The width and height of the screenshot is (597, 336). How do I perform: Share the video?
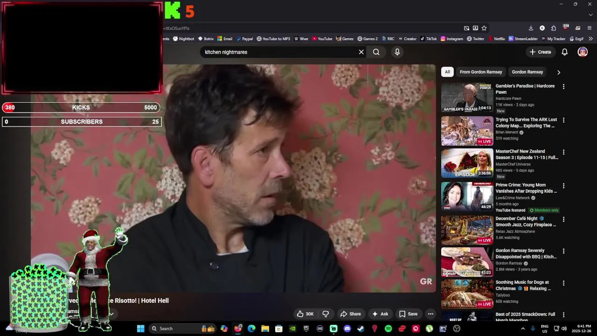point(351,314)
